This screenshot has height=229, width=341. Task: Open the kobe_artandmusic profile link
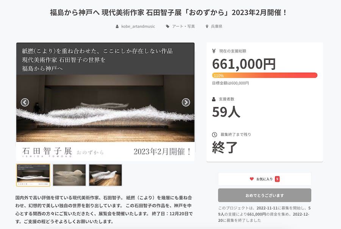pos(138,26)
